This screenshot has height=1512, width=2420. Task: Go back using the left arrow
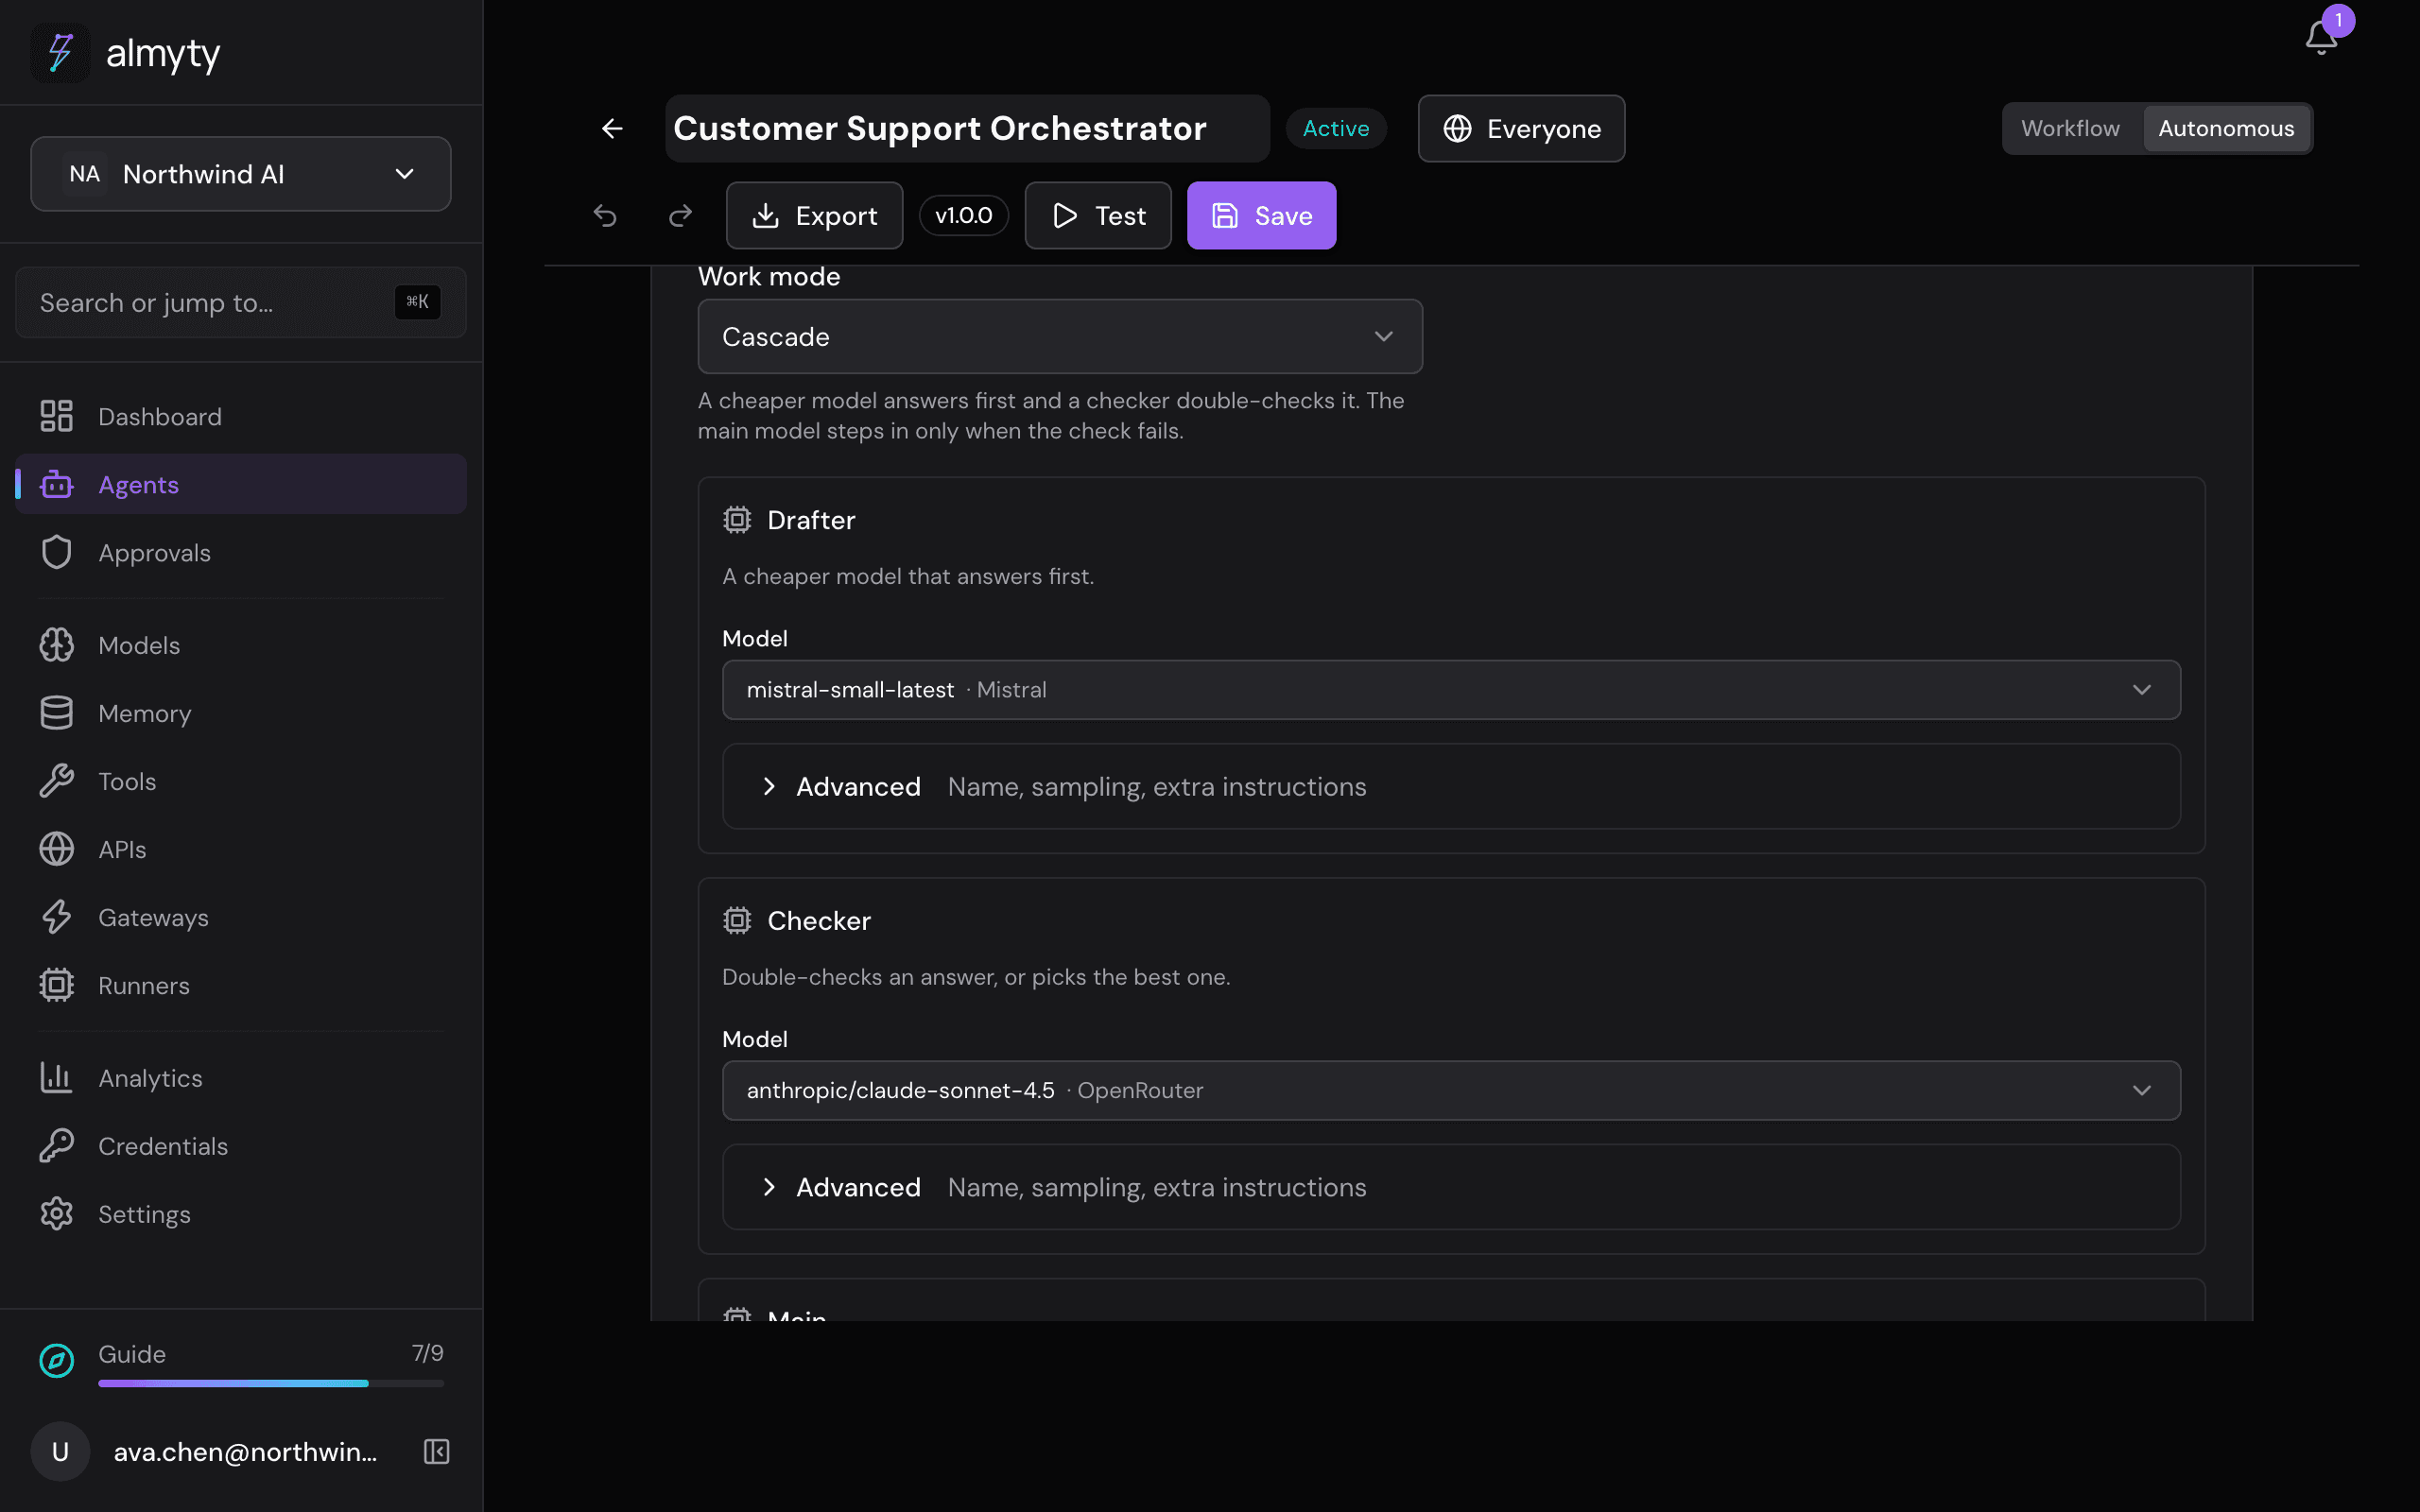click(612, 129)
